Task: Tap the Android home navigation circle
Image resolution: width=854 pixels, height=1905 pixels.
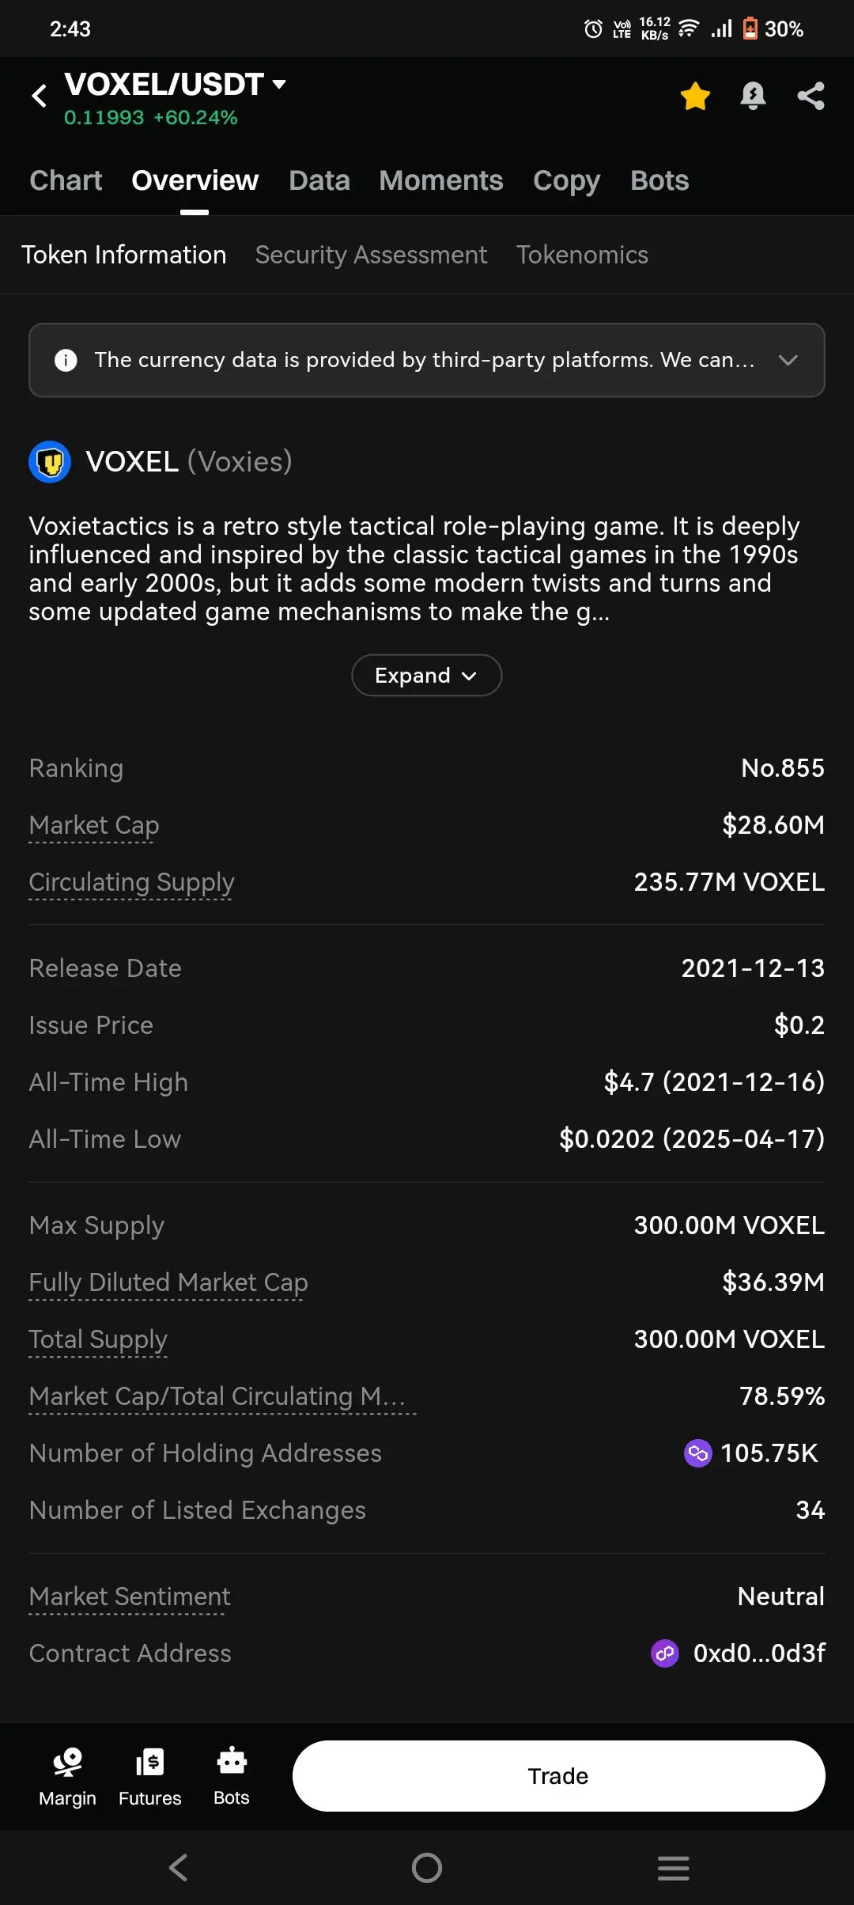Action: click(427, 1868)
